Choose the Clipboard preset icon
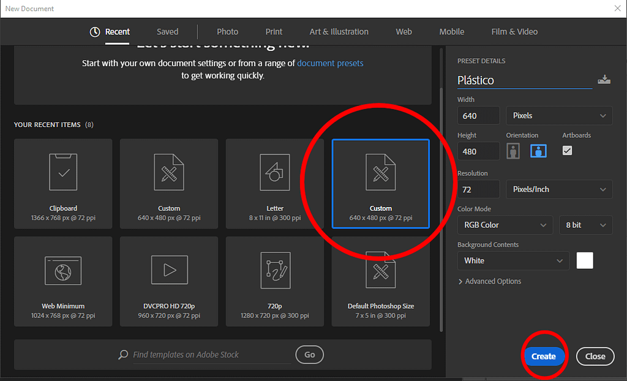The height and width of the screenshot is (381, 627). click(63, 172)
